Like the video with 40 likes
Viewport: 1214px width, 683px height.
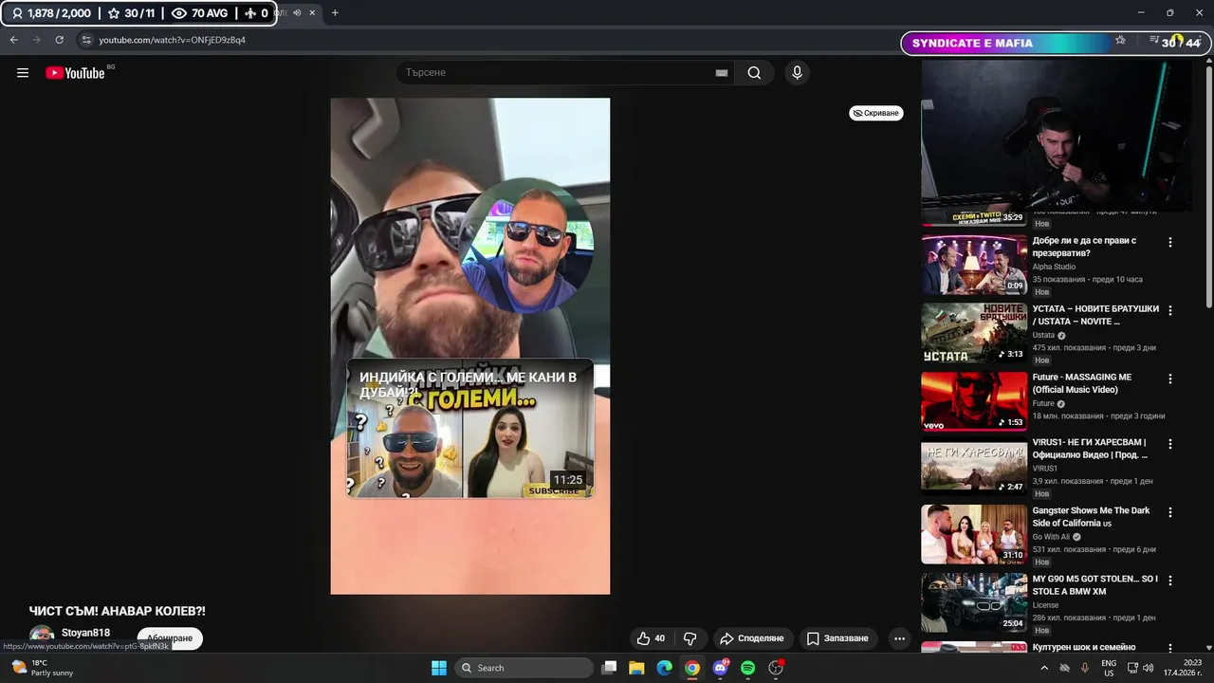click(651, 638)
